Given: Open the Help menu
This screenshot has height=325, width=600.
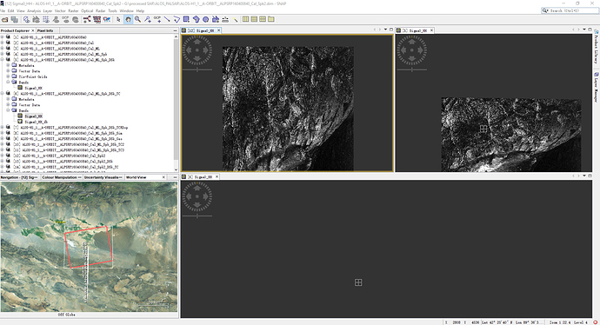Looking at the screenshot, I should coord(140,10).
